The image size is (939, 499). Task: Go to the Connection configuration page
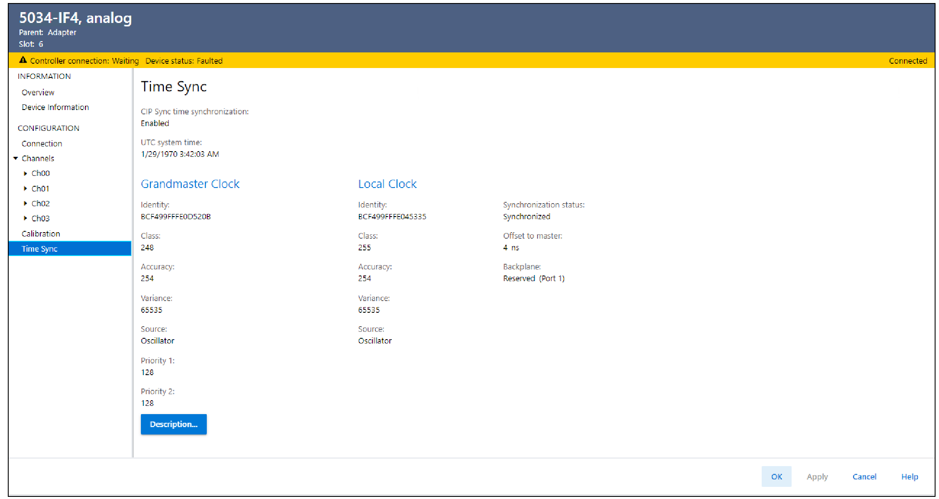(x=42, y=143)
